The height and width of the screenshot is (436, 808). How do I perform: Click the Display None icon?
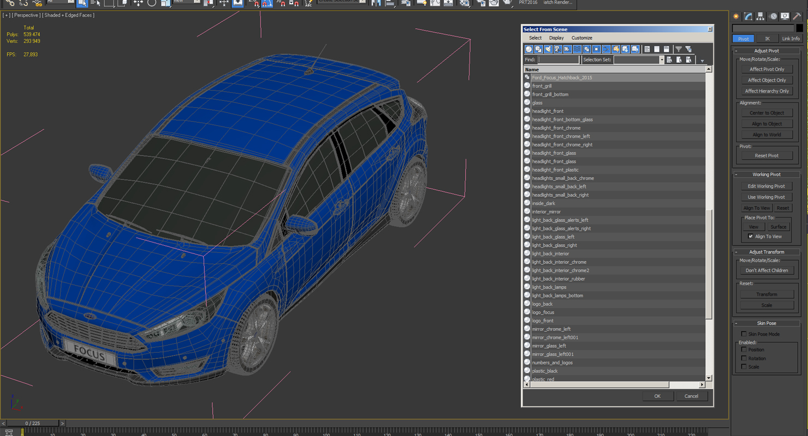tap(657, 49)
